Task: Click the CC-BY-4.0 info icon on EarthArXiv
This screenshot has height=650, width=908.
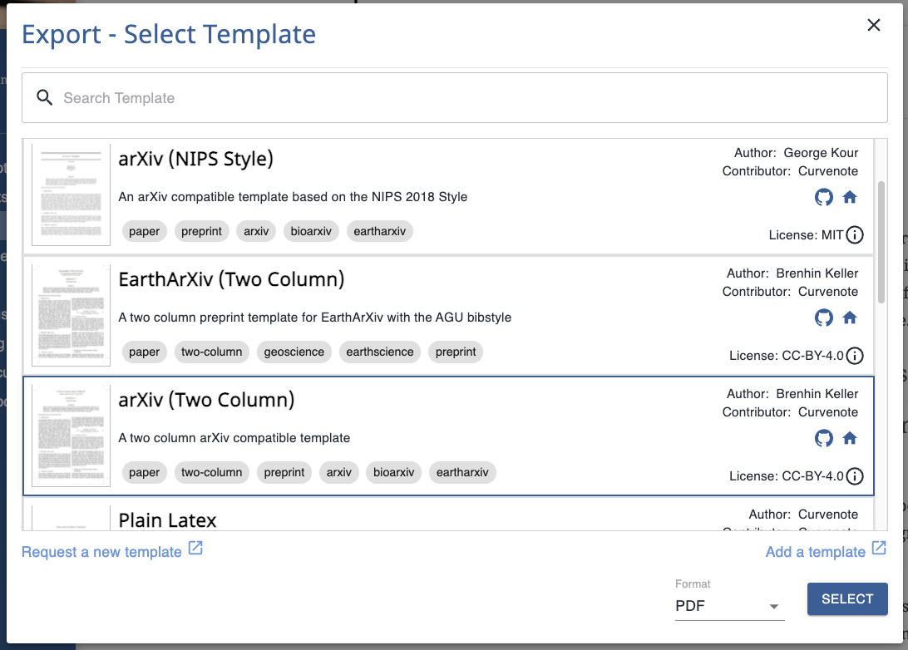Action: click(854, 356)
